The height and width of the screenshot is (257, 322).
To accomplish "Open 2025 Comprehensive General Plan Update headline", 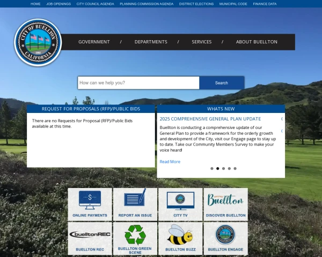I will (x=210, y=119).
